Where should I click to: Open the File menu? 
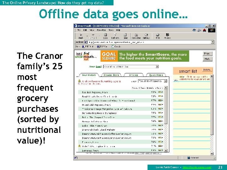(x=79, y=30)
